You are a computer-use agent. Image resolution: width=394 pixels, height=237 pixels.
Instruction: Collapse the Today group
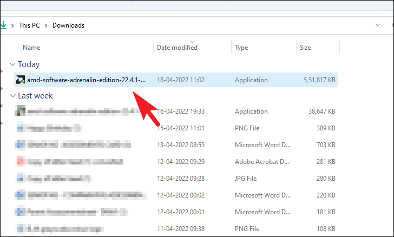point(12,64)
